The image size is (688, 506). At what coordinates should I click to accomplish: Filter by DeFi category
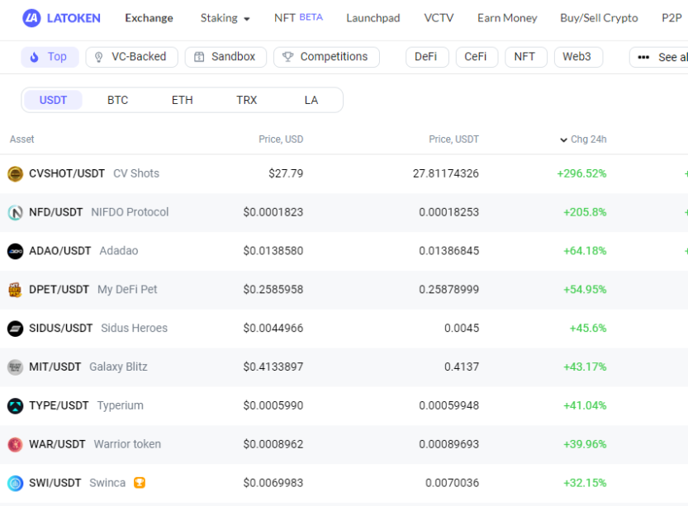[427, 57]
